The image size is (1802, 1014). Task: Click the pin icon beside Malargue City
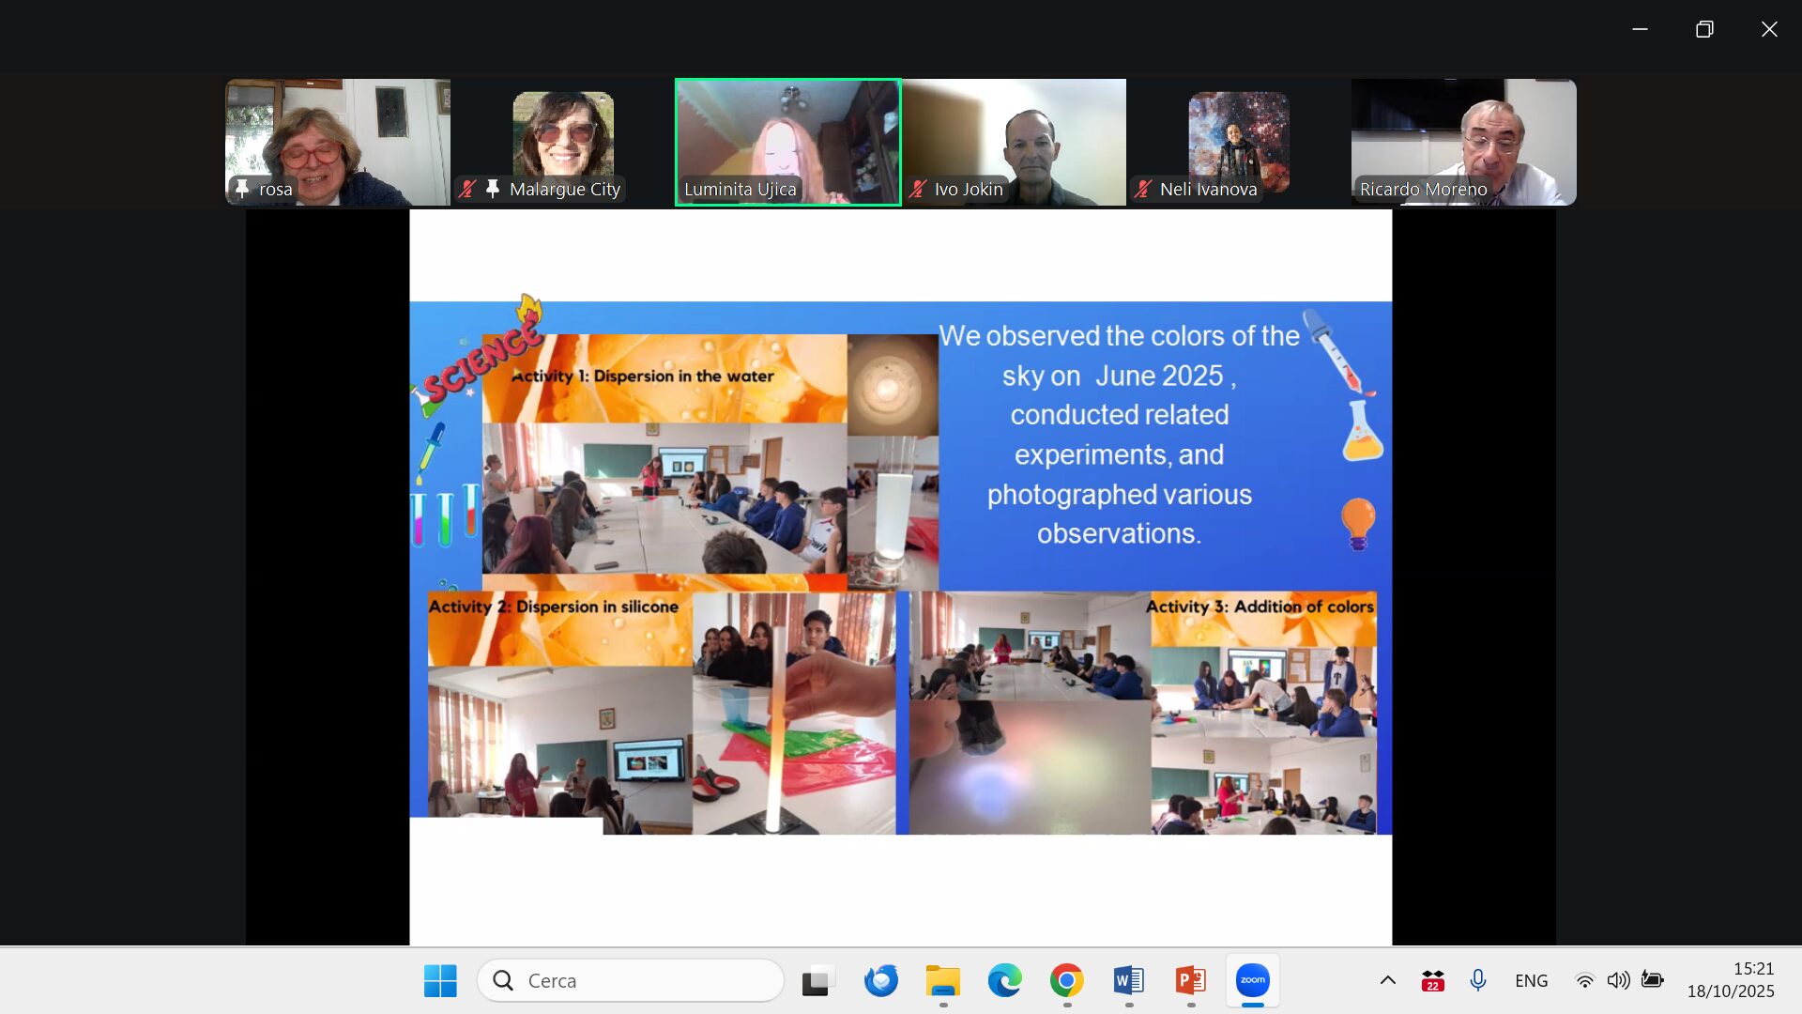tap(493, 189)
